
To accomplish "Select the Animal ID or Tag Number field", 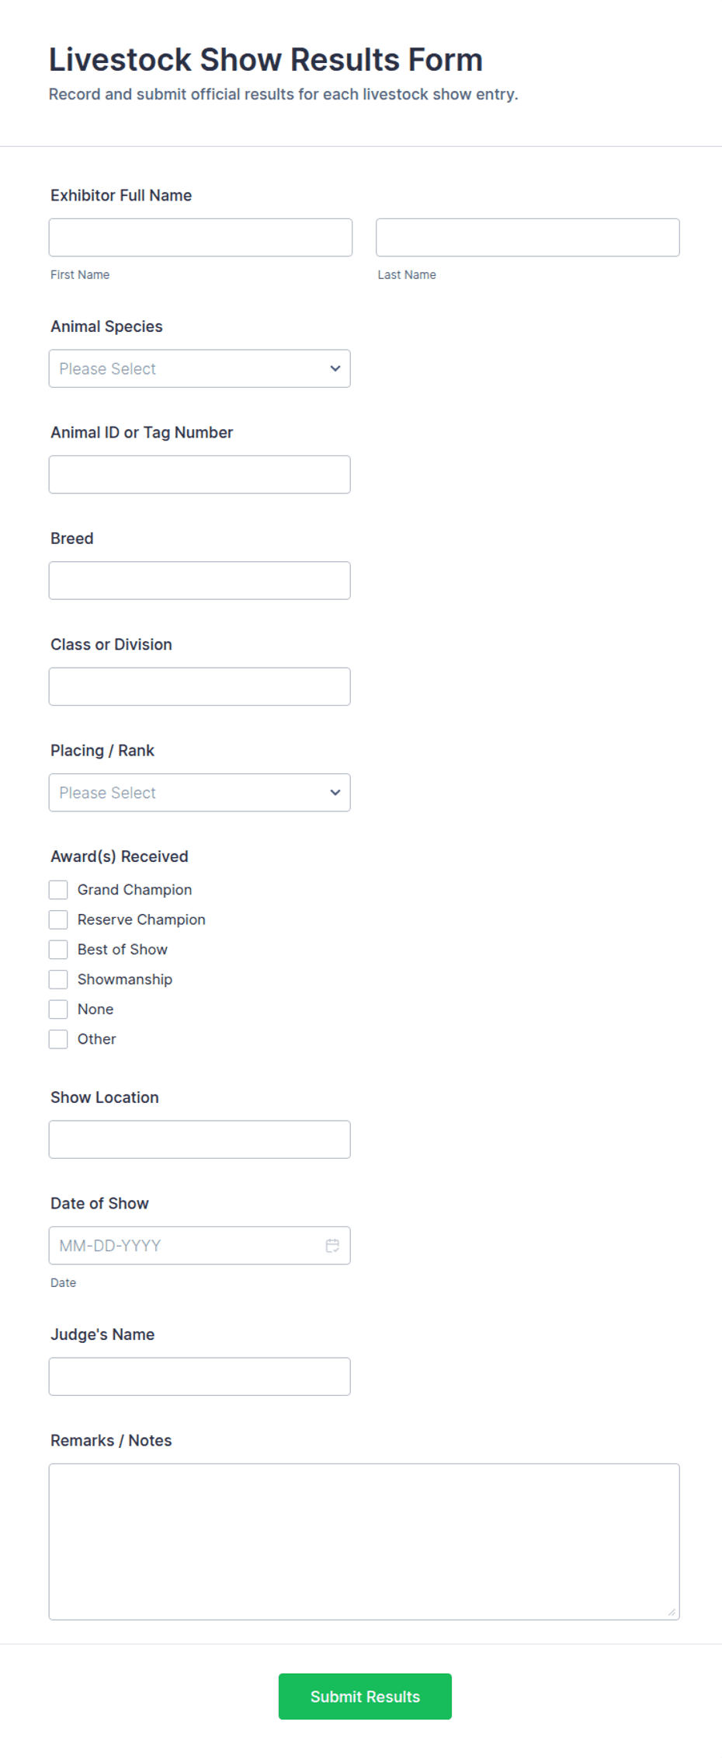I will click(200, 474).
